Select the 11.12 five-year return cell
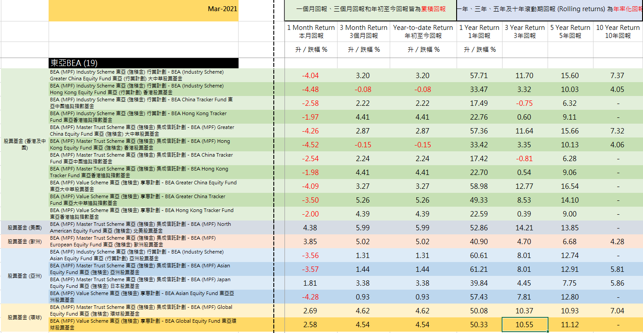643x333 pixels. coord(570,325)
